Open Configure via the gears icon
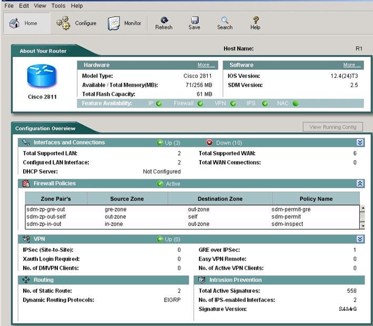This screenshot has width=373, height=326. pos(63,23)
